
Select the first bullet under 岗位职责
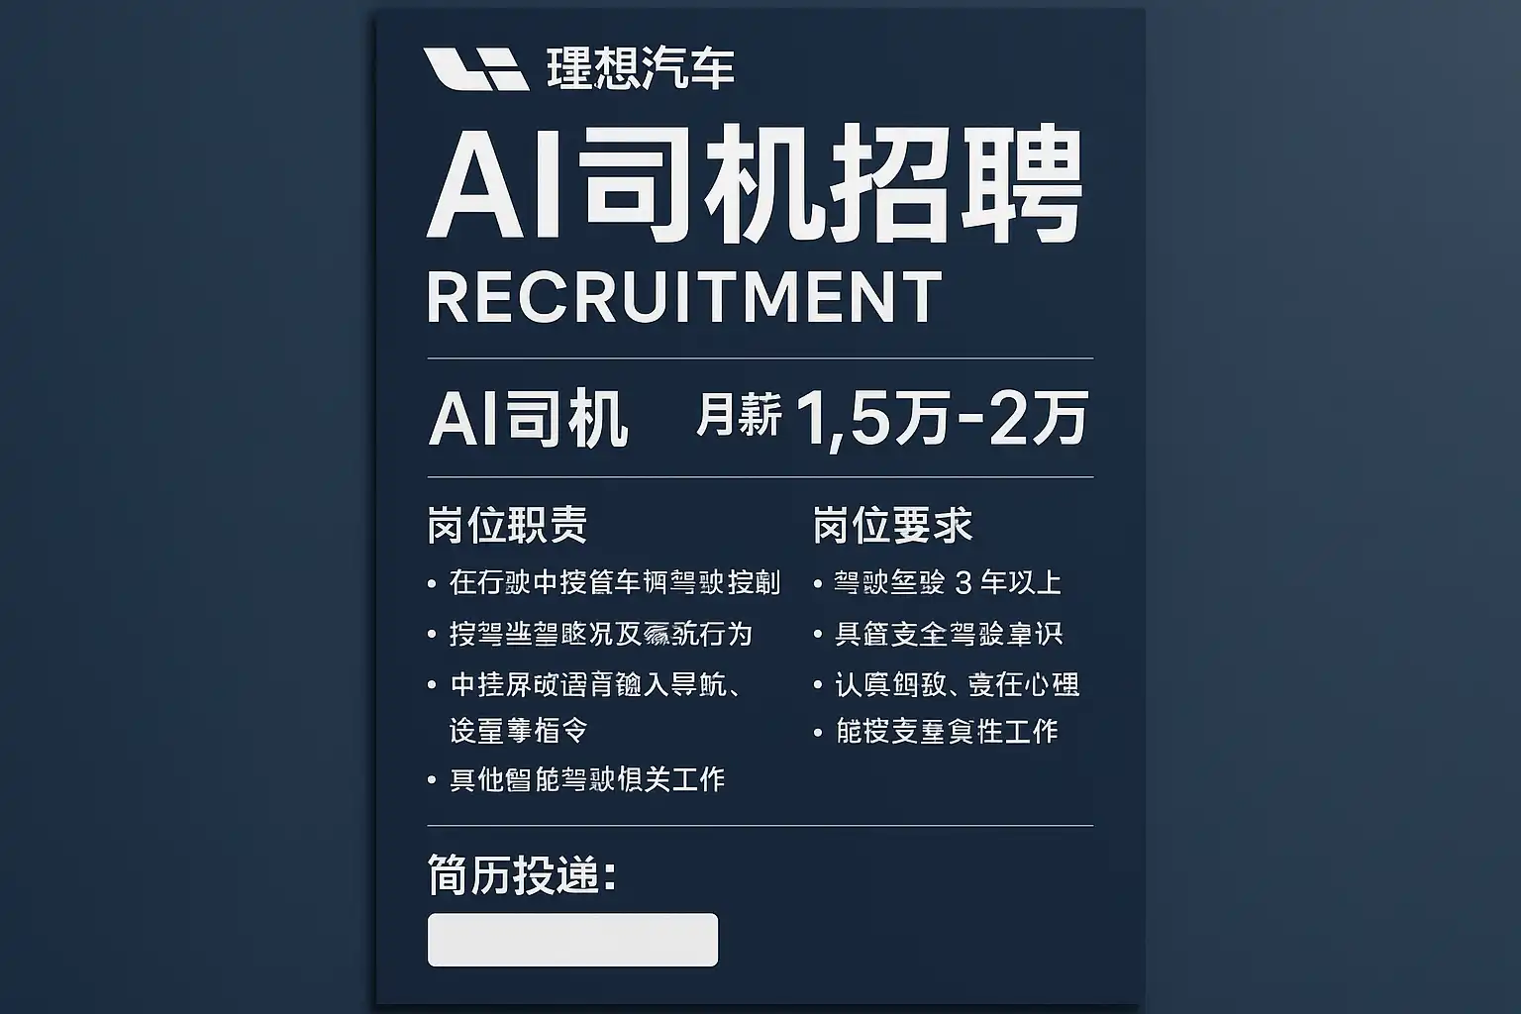click(x=614, y=582)
